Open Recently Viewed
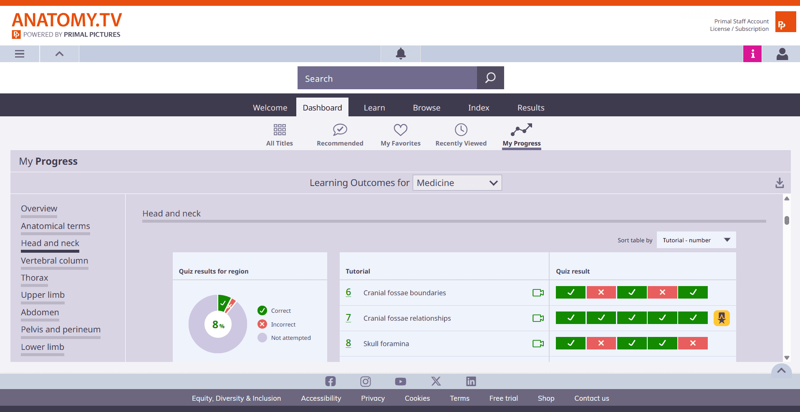Viewport: 800px width, 412px height. point(461,134)
